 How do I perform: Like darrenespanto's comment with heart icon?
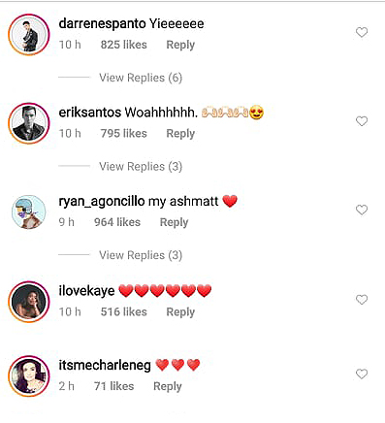pyautogui.click(x=362, y=32)
